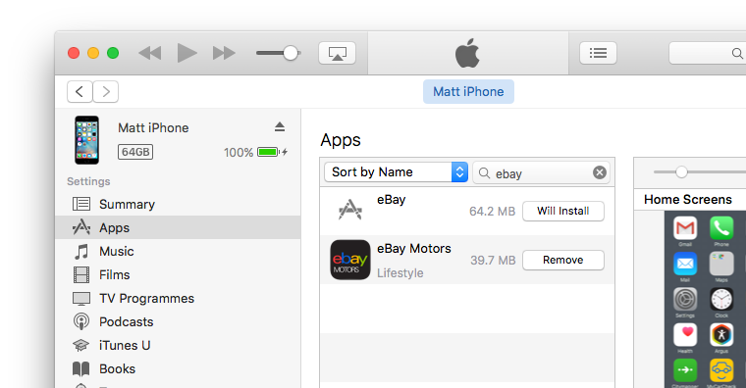
Task: Click the 39.7 MB size text
Action: (493, 261)
